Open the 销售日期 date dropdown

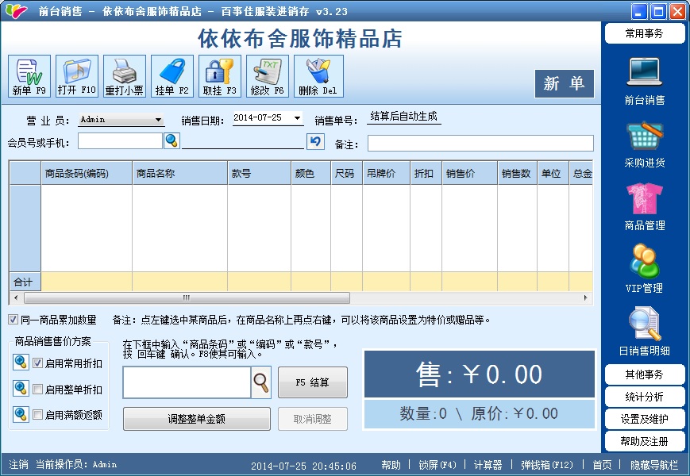point(298,117)
